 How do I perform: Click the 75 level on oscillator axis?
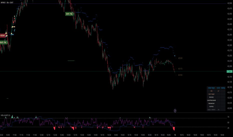tap(228, 117)
